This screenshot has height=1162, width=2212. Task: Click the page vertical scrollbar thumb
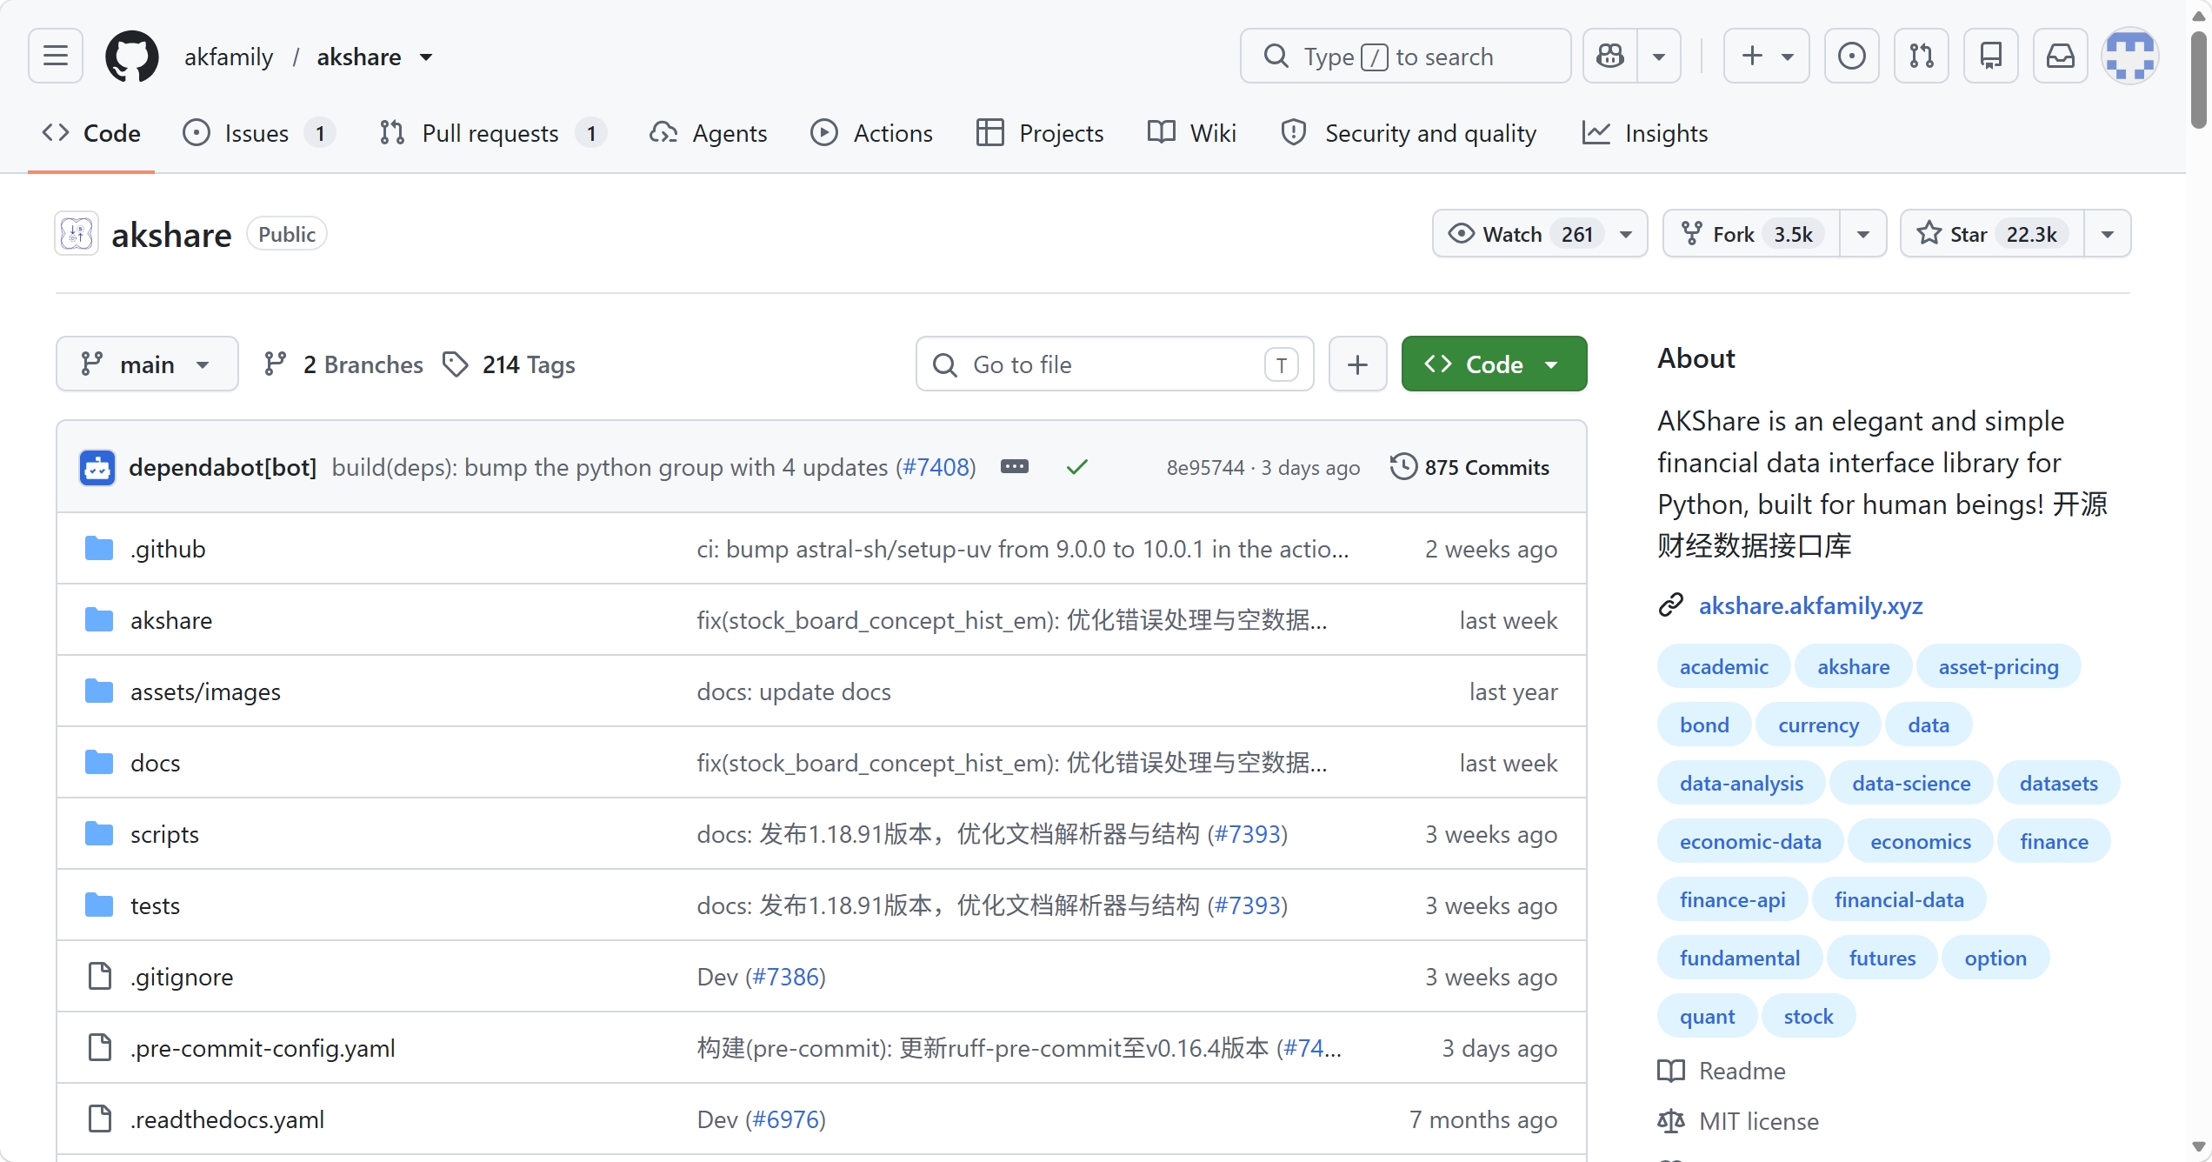pyautogui.click(x=2198, y=80)
